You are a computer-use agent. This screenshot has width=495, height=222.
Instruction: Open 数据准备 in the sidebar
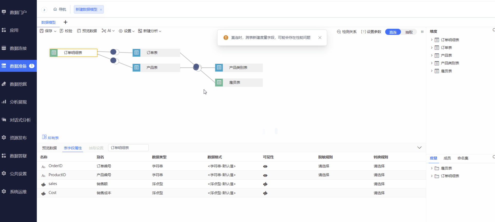click(x=18, y=66)
